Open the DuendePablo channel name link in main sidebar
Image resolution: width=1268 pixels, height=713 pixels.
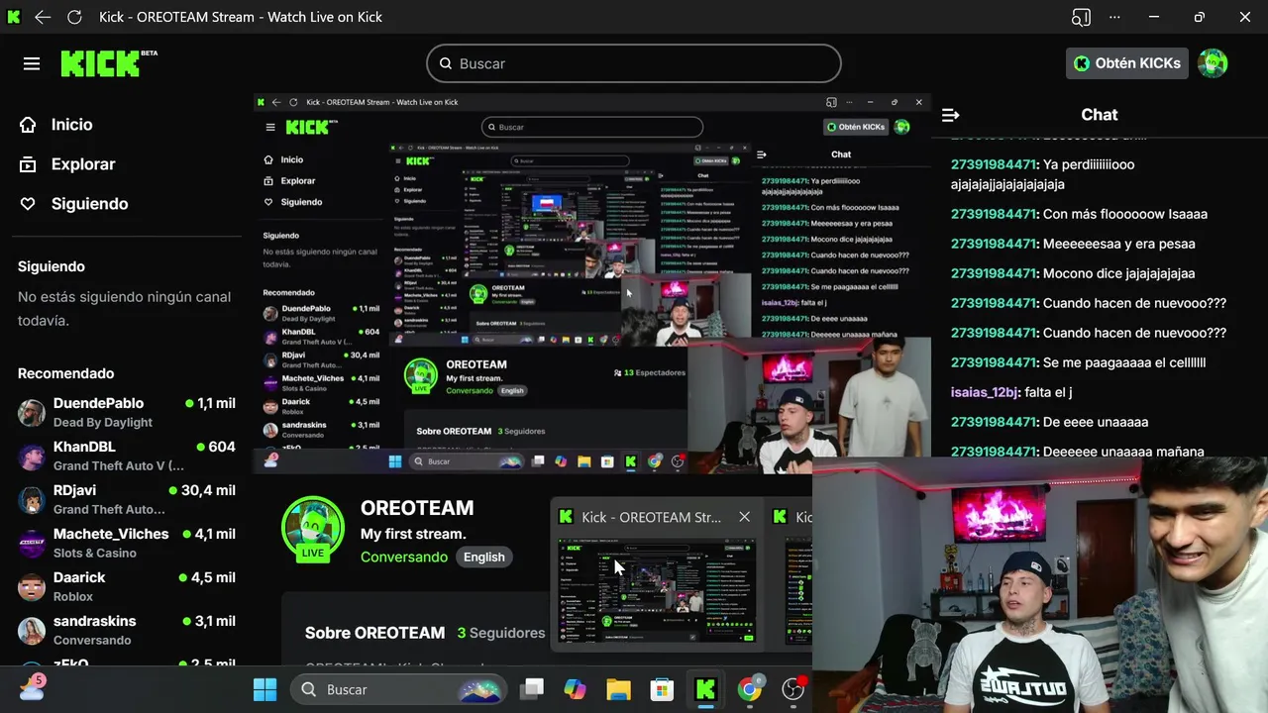(98, 403)
